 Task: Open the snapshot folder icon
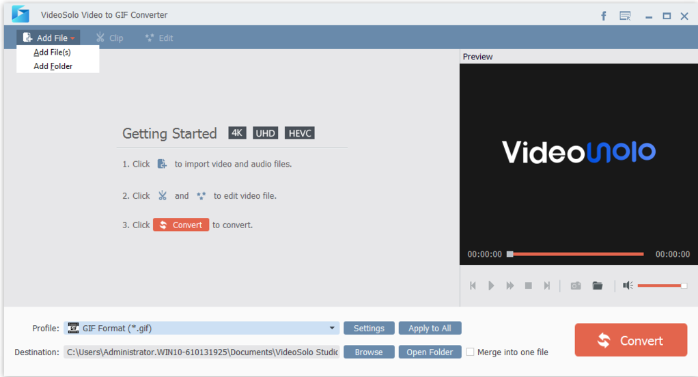pyautogui.click(x=598, y=285)
